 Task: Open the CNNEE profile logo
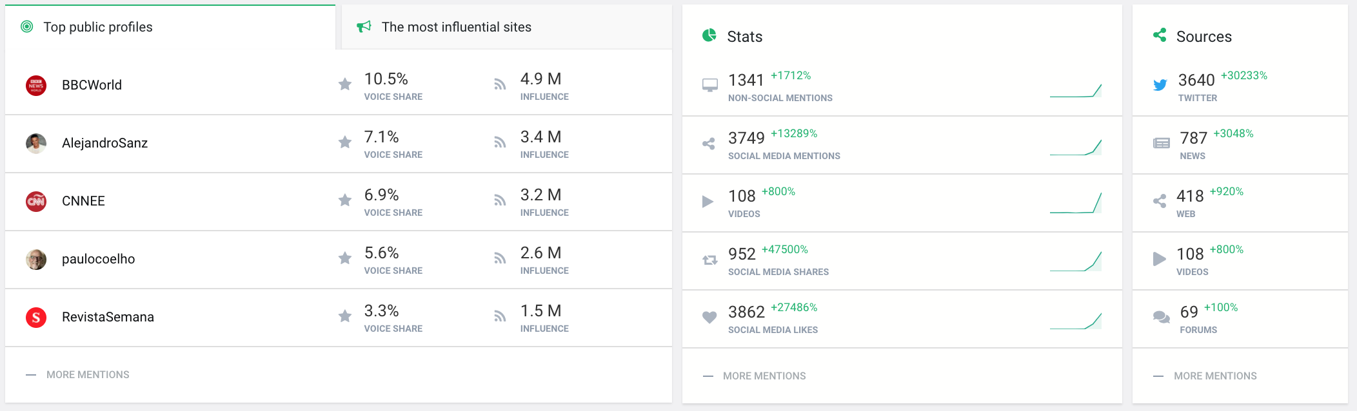pyautogui.click(x=36, y=201)
